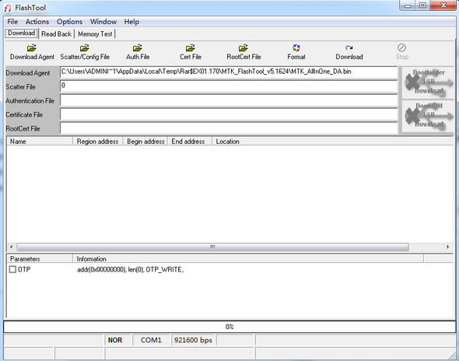The height and width of the screenshot is (361, 459).
Task: Open the Download Agent folder icon
Action: pos(32,47)
